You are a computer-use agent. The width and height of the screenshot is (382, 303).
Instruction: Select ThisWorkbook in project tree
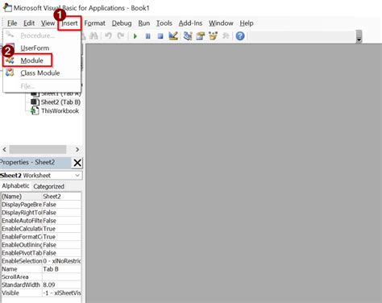pyautogui.click(x=60, y=110)
